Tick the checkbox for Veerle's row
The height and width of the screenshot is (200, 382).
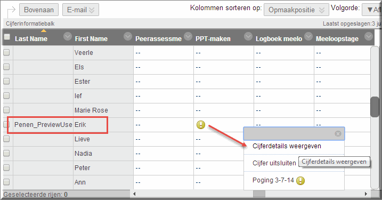pos(6,52)
